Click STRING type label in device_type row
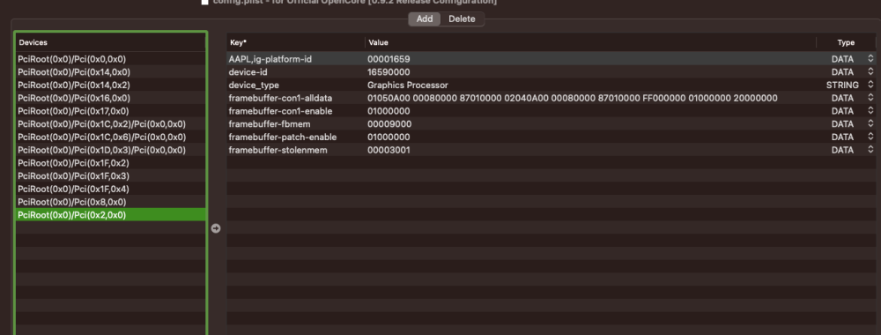Screen dimensions: 881x335 coord(841,85)
